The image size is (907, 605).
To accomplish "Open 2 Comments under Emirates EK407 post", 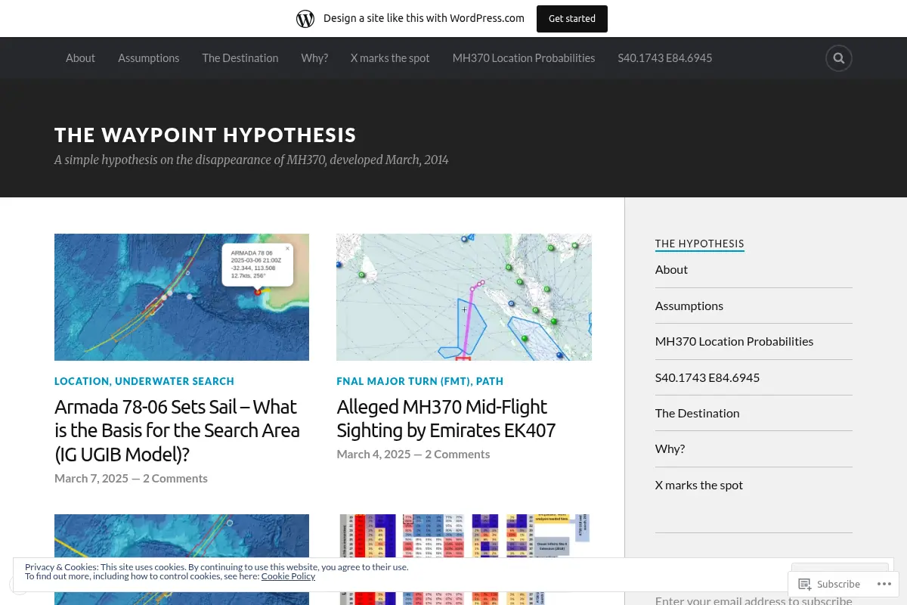I will 457,454.
